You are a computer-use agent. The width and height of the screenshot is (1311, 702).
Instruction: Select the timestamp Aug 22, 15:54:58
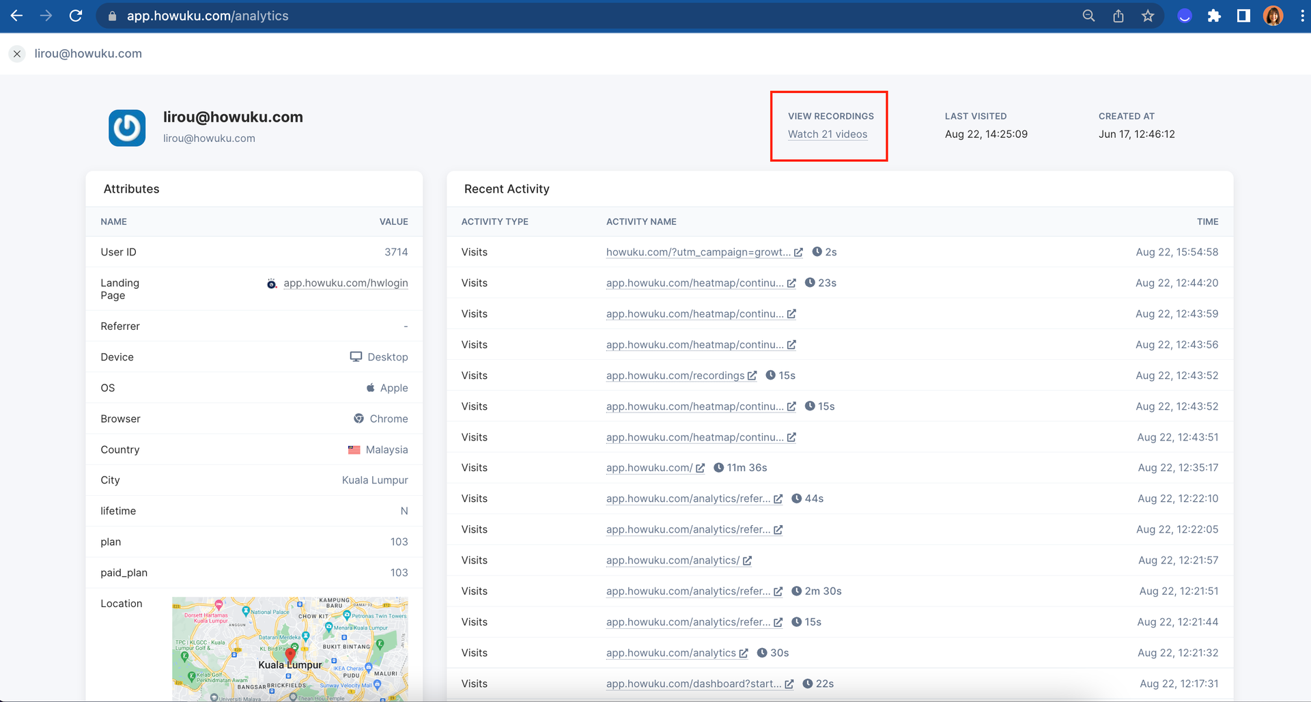tap(1177, 252)
